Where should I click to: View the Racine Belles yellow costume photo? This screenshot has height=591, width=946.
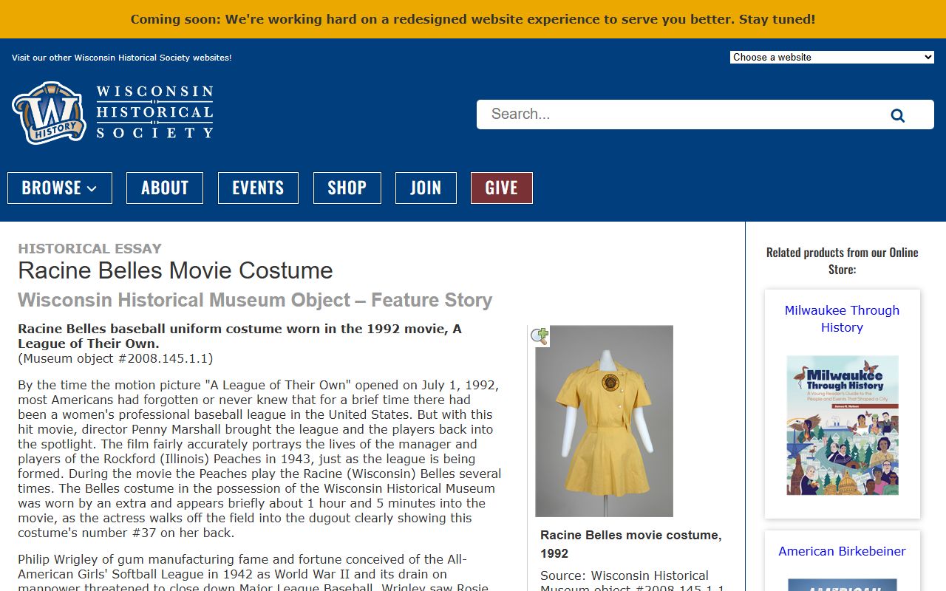(604, 421)
